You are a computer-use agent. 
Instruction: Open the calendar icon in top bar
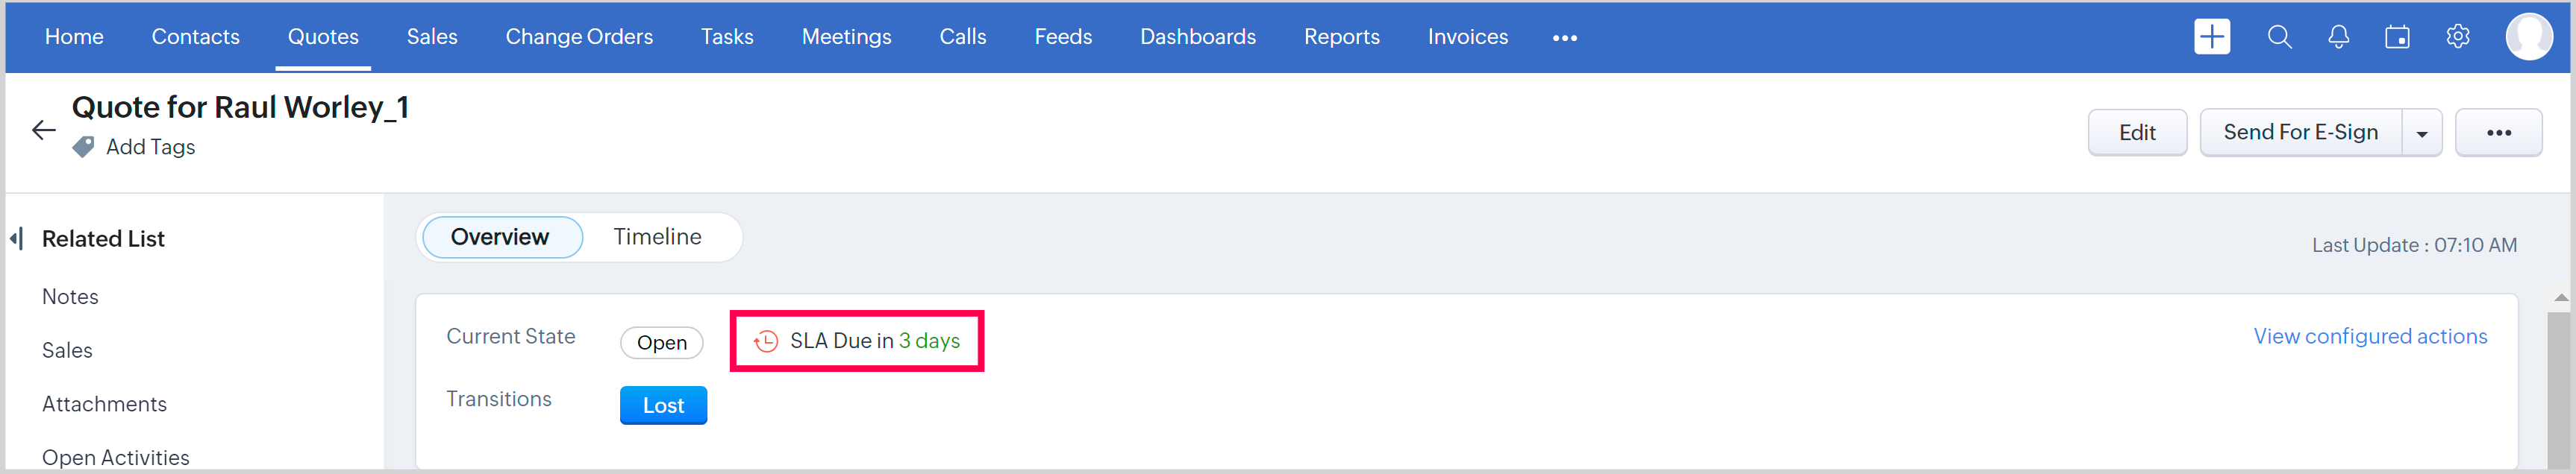point(2397,37)
